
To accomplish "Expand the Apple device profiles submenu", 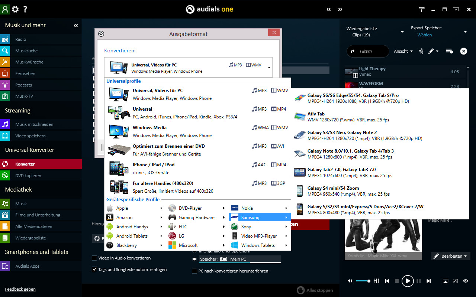I will [x=134, y=208].
